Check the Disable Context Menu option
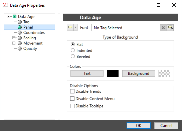182x131 pixels. pyautogui.click(x=72, y=99)
